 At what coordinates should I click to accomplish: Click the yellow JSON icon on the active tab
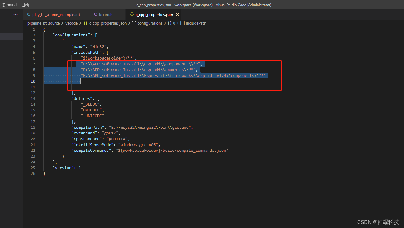coord(132,14)
